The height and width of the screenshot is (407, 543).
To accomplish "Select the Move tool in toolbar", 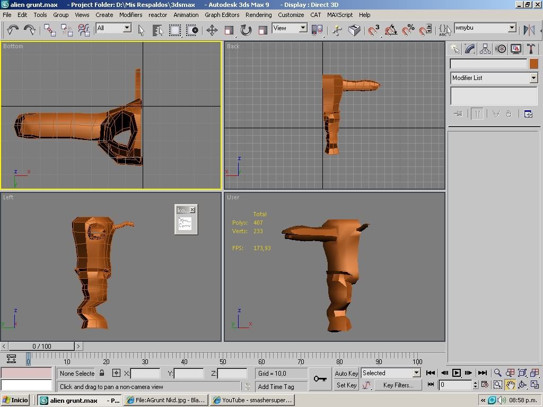I will [x=212, y=30].
